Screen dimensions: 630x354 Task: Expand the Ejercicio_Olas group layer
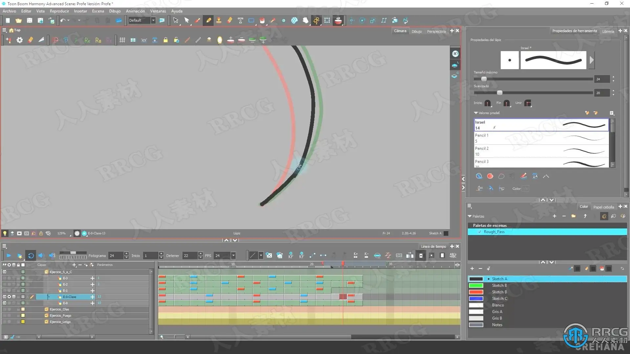click(46, 309)
